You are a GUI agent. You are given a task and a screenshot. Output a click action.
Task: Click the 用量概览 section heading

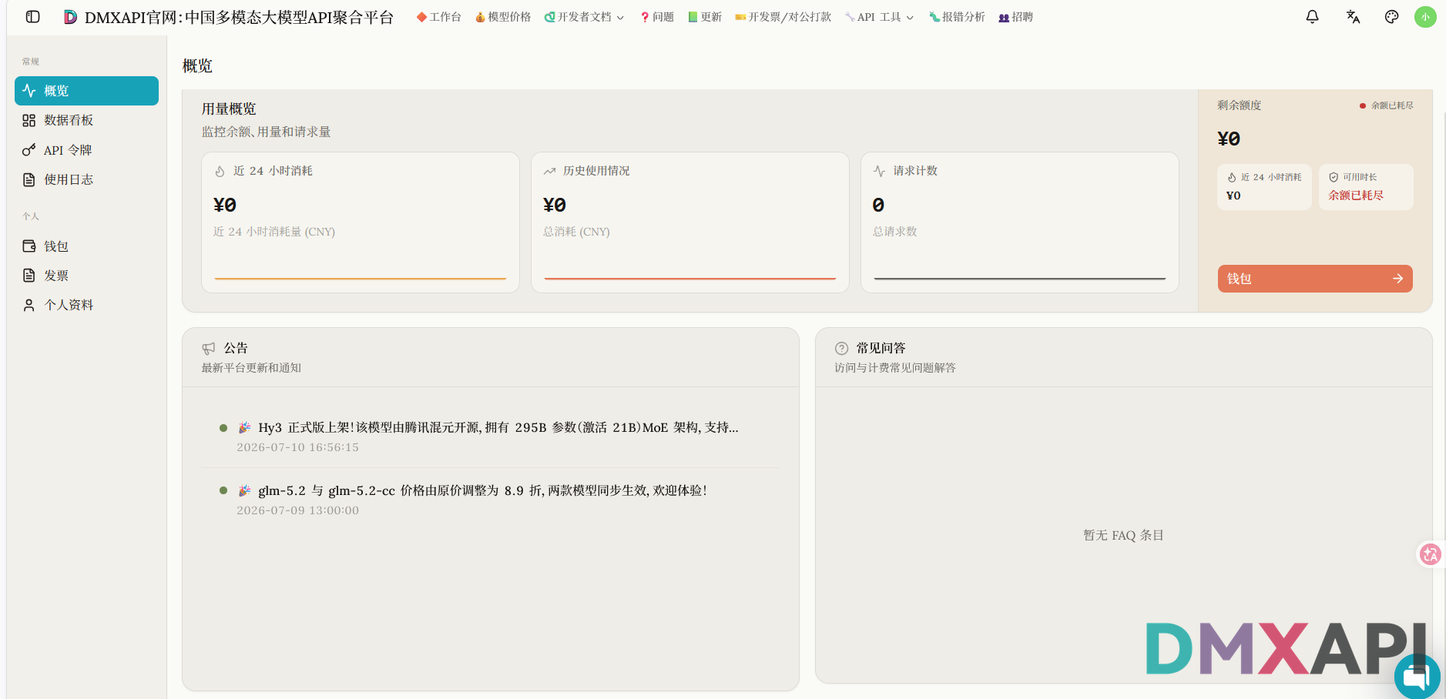pos(229,109)
